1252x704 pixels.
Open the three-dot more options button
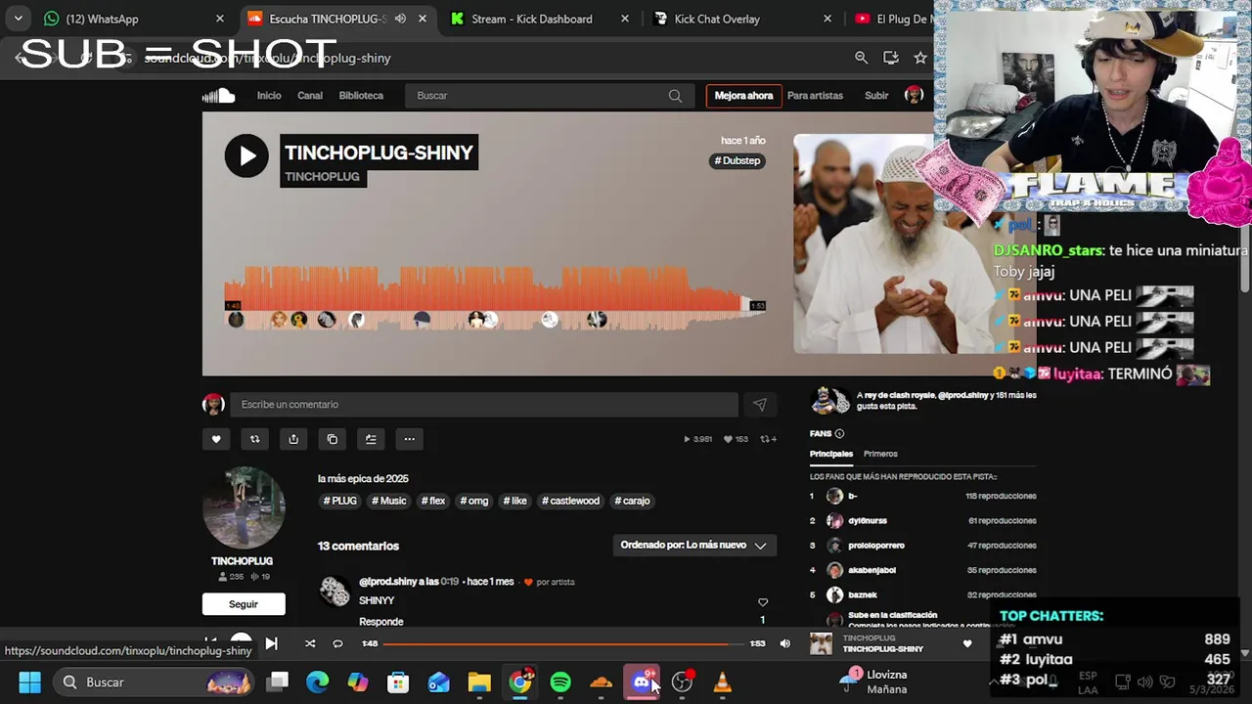click(410, 439)
